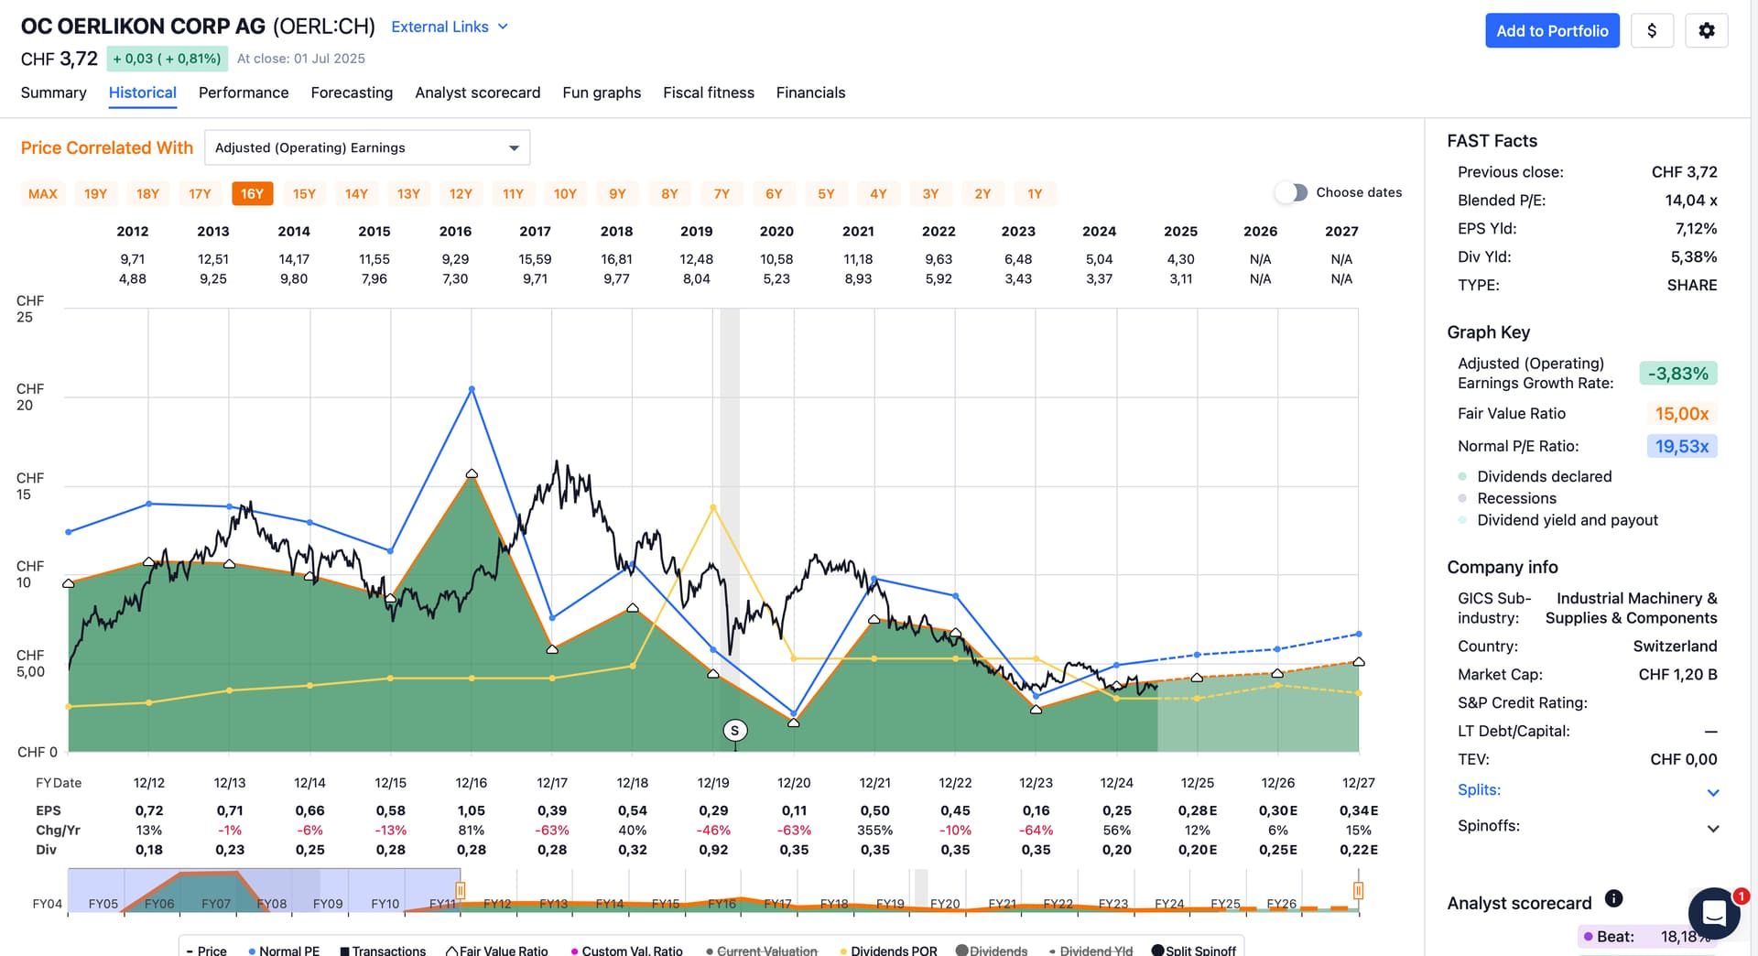The image size is (1758, 956).
Task: Open the Analyst scorecard tab
Action: coord(477,92)
